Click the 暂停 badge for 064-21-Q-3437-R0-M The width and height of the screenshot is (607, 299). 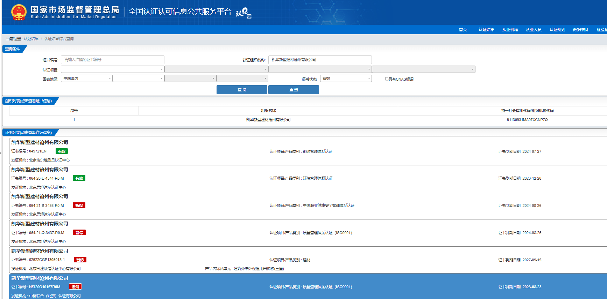pyautogui.click(x=79, y=233)
